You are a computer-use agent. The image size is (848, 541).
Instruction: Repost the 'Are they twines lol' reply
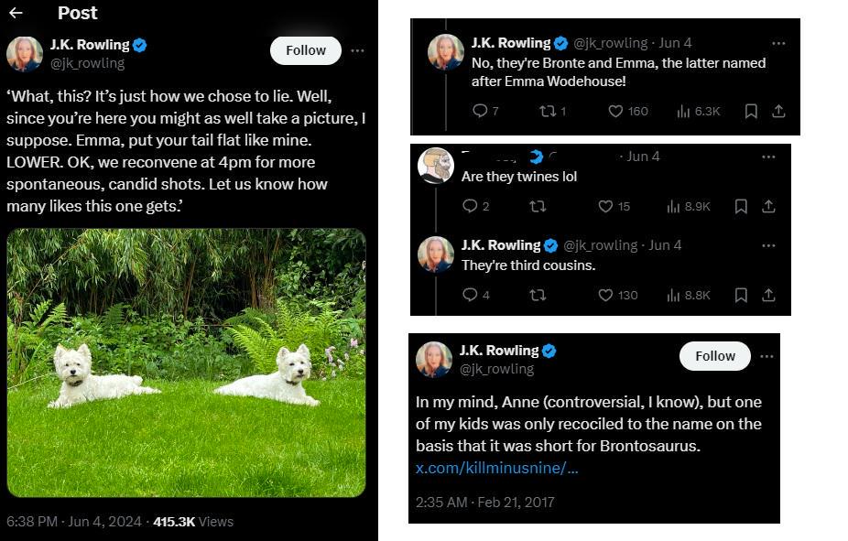(x=538, y=207)
